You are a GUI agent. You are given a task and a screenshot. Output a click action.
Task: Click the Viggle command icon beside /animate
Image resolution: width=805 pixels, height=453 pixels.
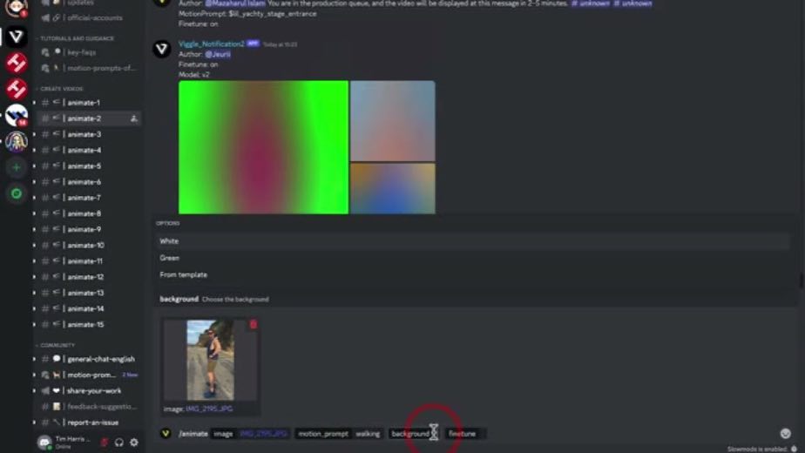pyautogui.click(x=166, y=434)
